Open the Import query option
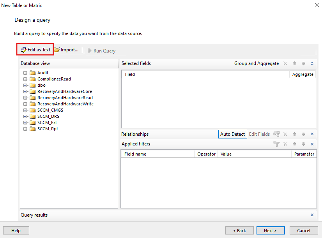The height and width of the screenshot is (238, 322). tap(66, 50)
